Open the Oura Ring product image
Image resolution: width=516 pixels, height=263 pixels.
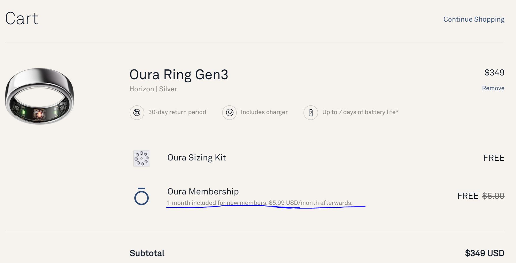coord(39,96)
